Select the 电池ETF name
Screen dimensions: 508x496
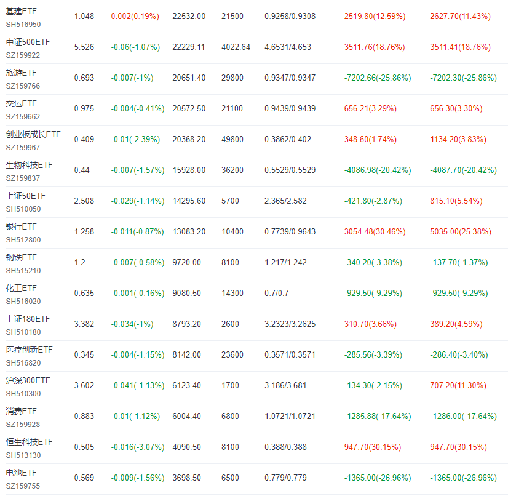click(22, 473)
